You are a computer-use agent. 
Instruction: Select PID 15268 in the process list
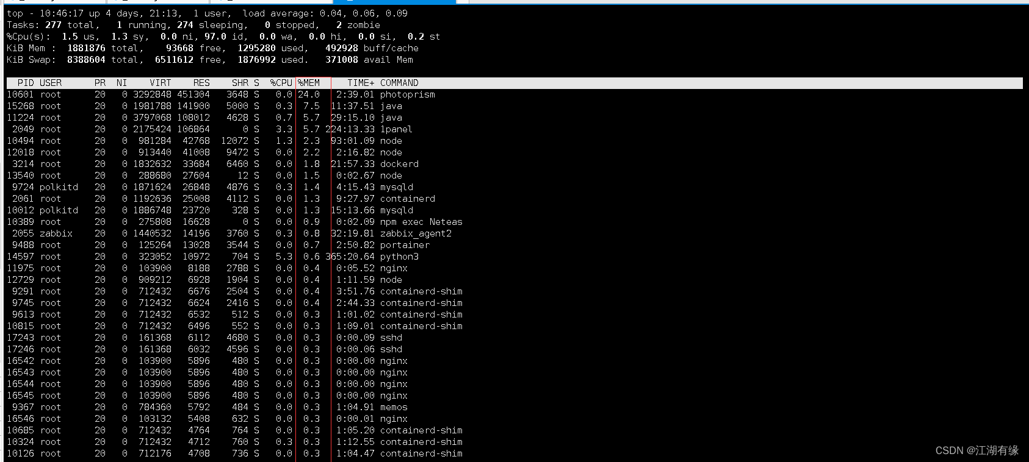coord(20,106)
